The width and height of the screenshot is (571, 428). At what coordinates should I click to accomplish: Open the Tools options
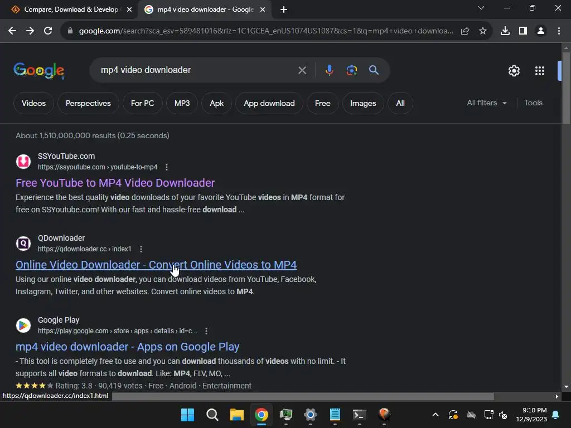(533, 103)
